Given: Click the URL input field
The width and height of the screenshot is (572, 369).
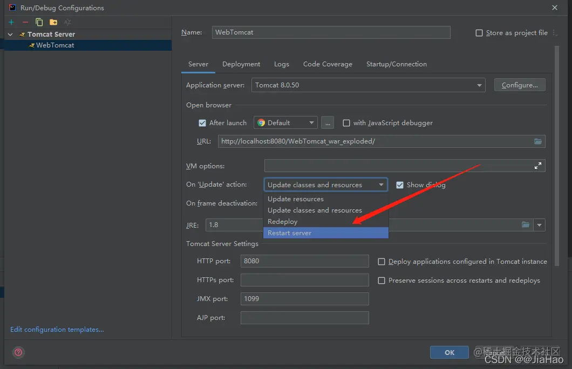Looking at the screenshot, I should click(382, 141).
